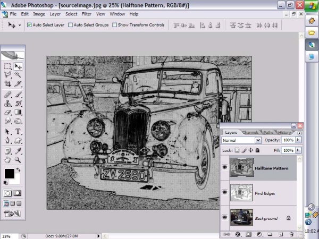
Task: Delete the selected layer with trash icon
Action: tap(291, 234)
